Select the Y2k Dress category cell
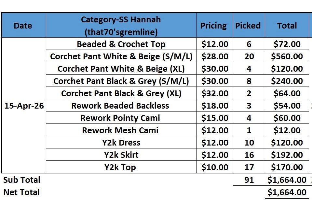 [x=121, y=142]
